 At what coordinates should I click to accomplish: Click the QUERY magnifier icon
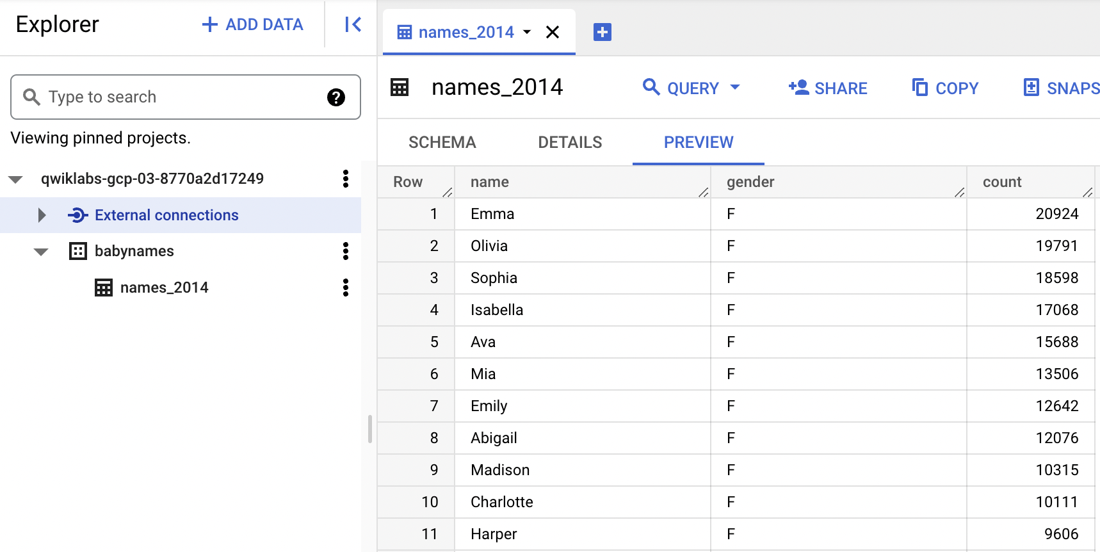651,87
